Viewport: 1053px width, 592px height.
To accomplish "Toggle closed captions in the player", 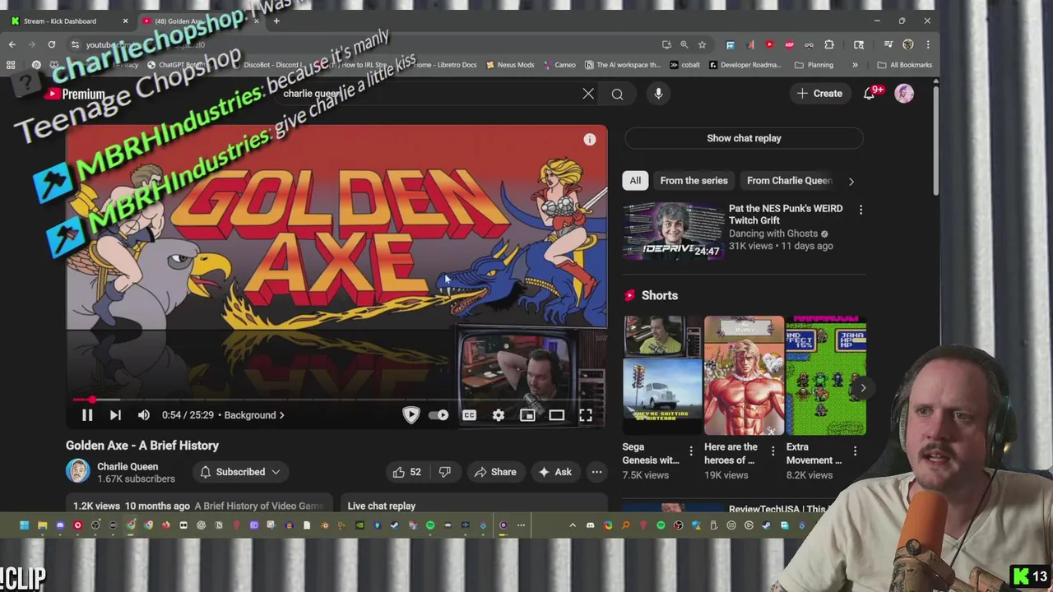I will (469, 415).
